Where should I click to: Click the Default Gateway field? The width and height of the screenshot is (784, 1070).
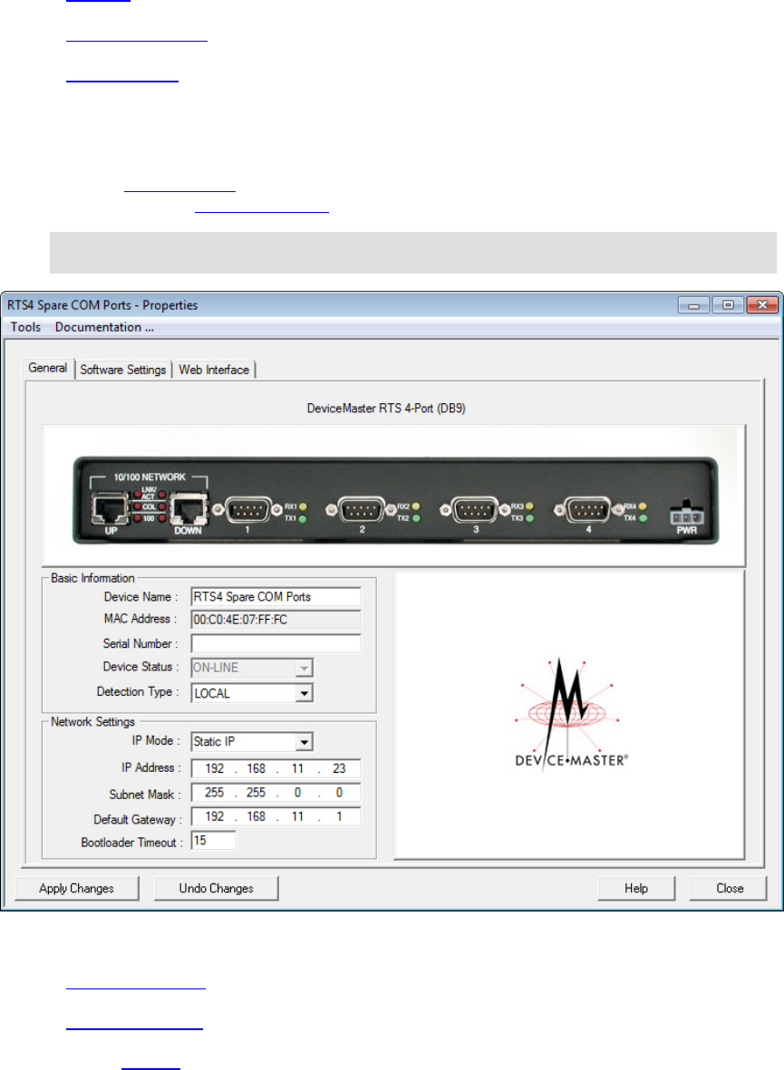click(276, 817)
